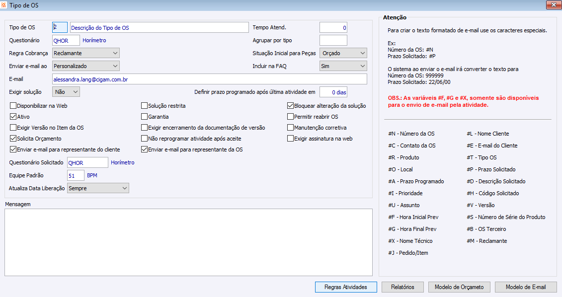Viewport: 562px width, 297px height.
Task: Check Permitir reabrir OS option
Action: click(291, 117)
